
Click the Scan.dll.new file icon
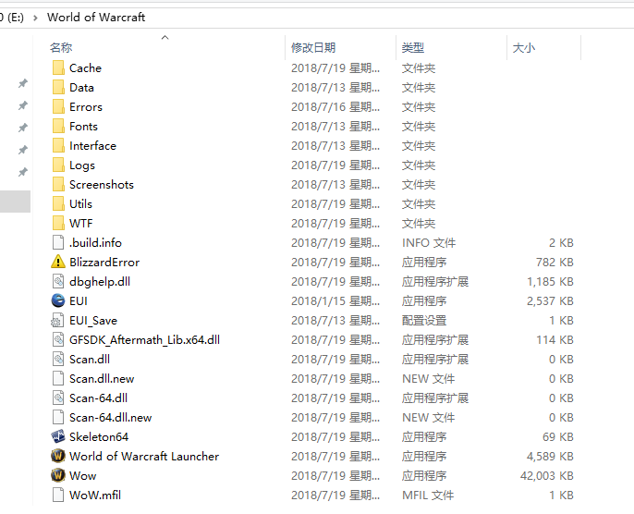(58, 378)
